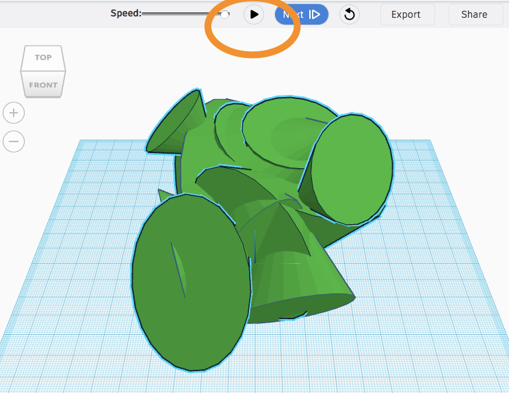
Task: Zoom out with the minus icon
Action: coord(14,141)
